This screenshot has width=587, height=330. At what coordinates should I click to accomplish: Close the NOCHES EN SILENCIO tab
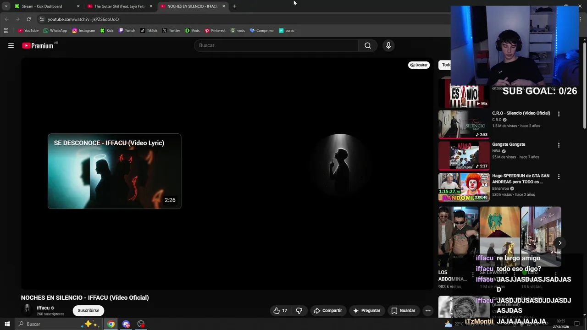click(224, 6)
